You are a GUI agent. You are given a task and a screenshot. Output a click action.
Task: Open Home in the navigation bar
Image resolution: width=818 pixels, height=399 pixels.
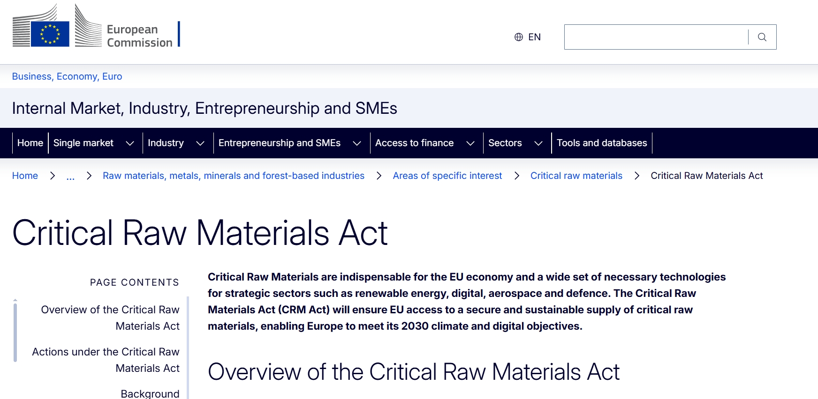30,143
